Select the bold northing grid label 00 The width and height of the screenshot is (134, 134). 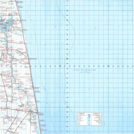[x=67, y=59]
